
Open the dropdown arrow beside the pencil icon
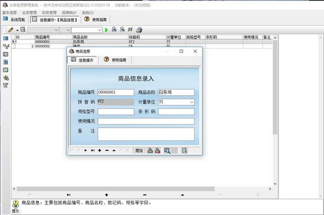pyautogui.click(x=17, y=31)
